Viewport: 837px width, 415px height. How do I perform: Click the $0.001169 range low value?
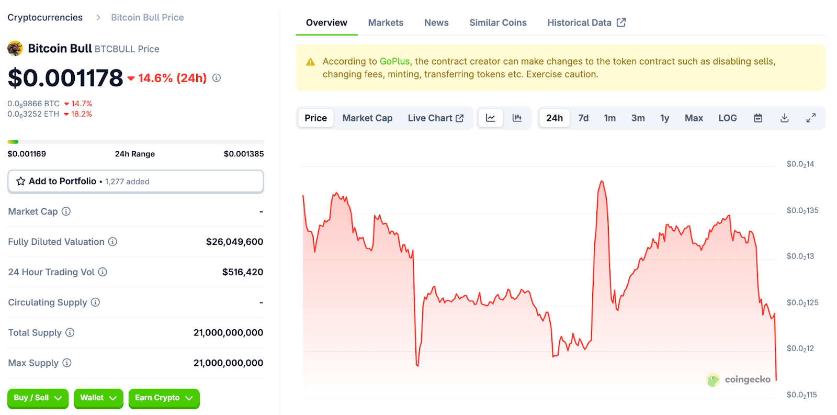click(x=27, y=154)
